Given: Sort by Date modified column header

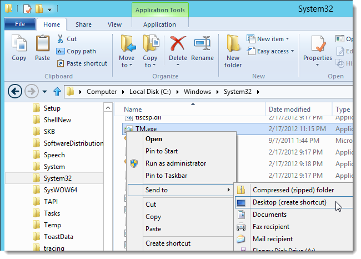Looking at the screenshot, I should [x=299, y=109].
